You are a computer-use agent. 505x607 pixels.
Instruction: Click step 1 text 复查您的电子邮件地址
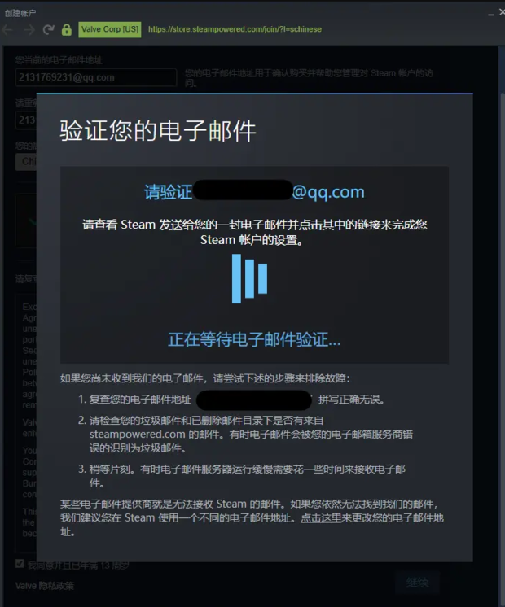point(231,400)
